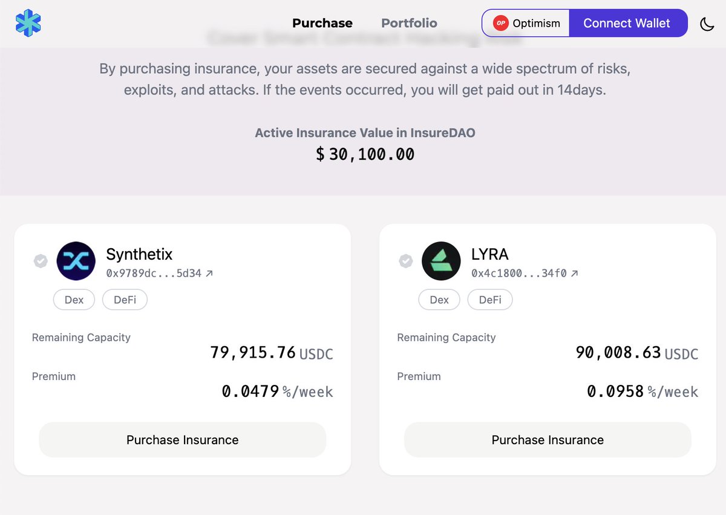The image size is (726, 515).
Task: Open external link arrow after Synthetix address
Action: pyautogui.click(x=209, y=274)
